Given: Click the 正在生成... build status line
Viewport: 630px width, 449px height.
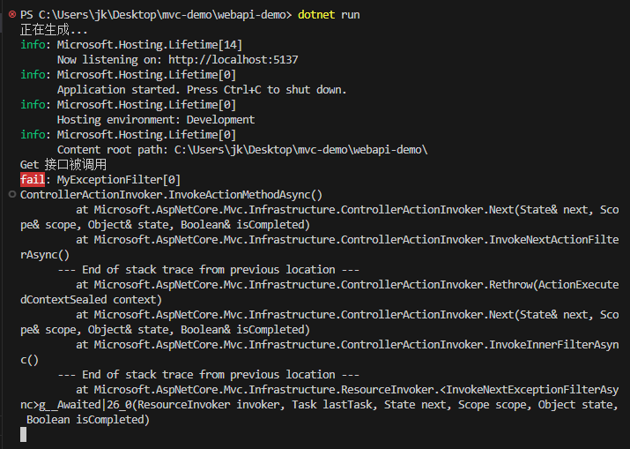Looking at the screenshot, I should click(54, 30).
